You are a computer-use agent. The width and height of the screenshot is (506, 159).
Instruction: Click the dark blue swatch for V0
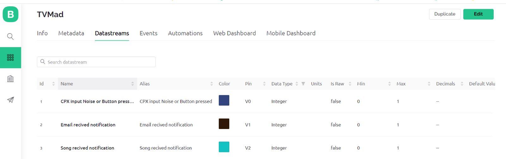(224, 101)
